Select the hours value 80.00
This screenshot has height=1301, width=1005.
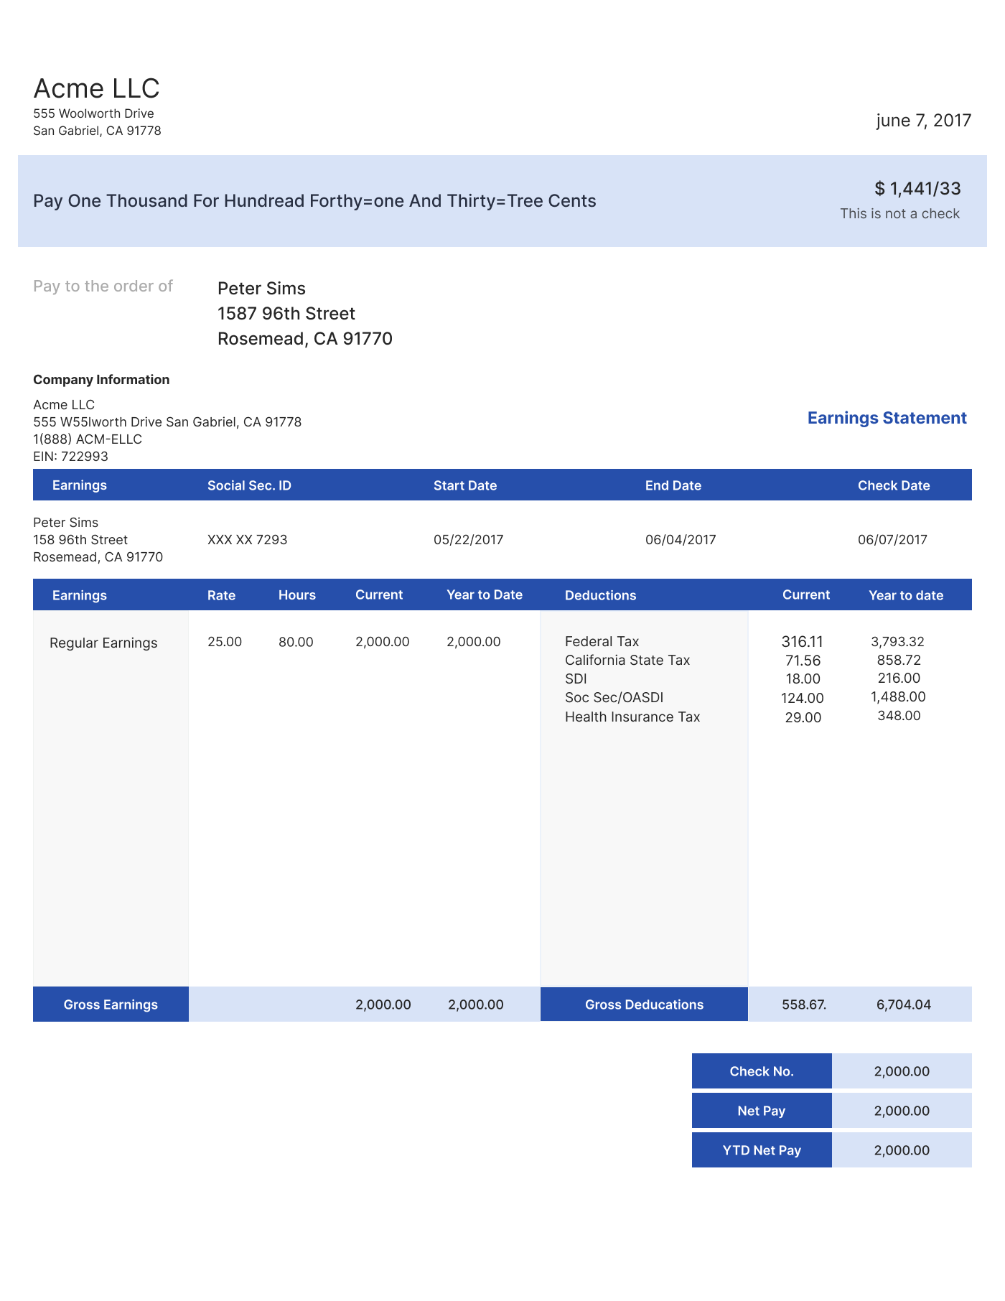point(296,642)
